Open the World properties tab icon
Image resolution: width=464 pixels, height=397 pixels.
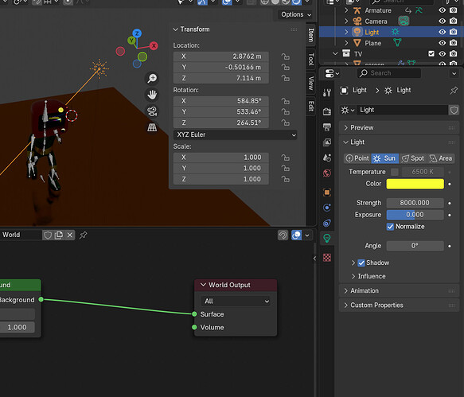pos(327,173)
